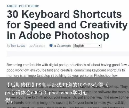Viewport: 129px width, 108px height.
Task: Click the 14 Jun 2015 publish date
Action: pyautogui.click(x=37, y=46)
